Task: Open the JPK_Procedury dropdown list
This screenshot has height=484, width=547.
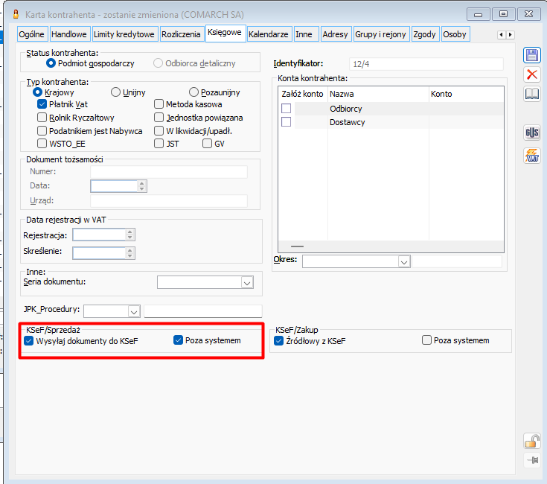Action: click(134, 311)
